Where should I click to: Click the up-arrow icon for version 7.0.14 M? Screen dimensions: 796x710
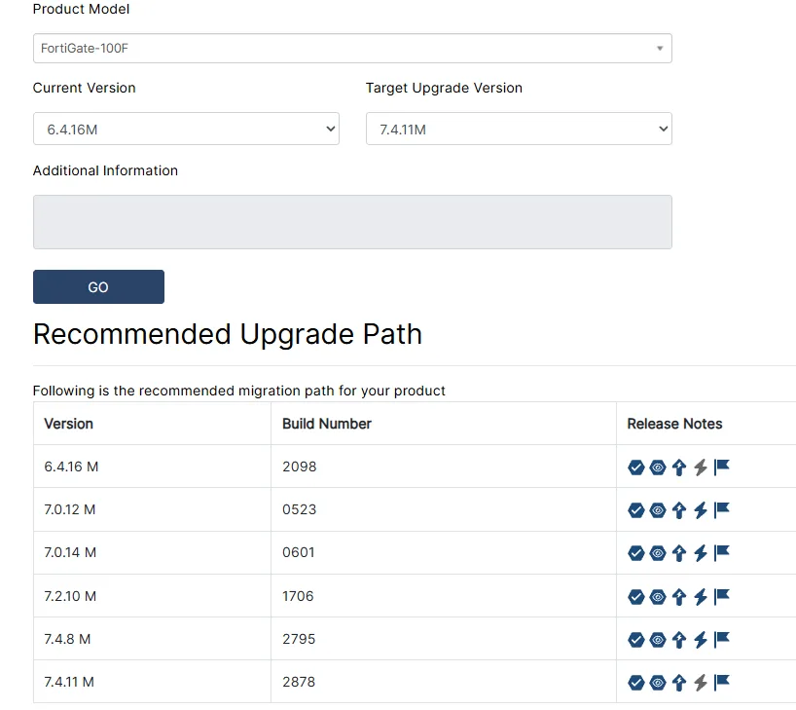click(679, 553)
